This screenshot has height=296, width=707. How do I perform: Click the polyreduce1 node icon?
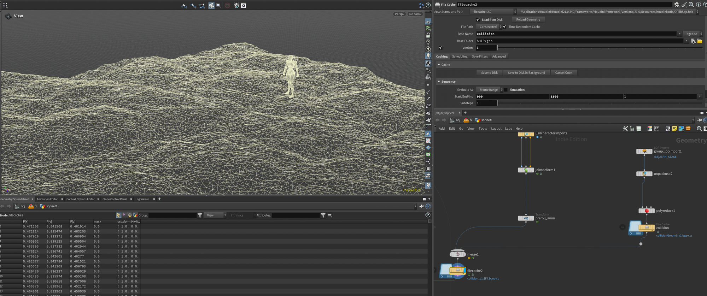646,211
